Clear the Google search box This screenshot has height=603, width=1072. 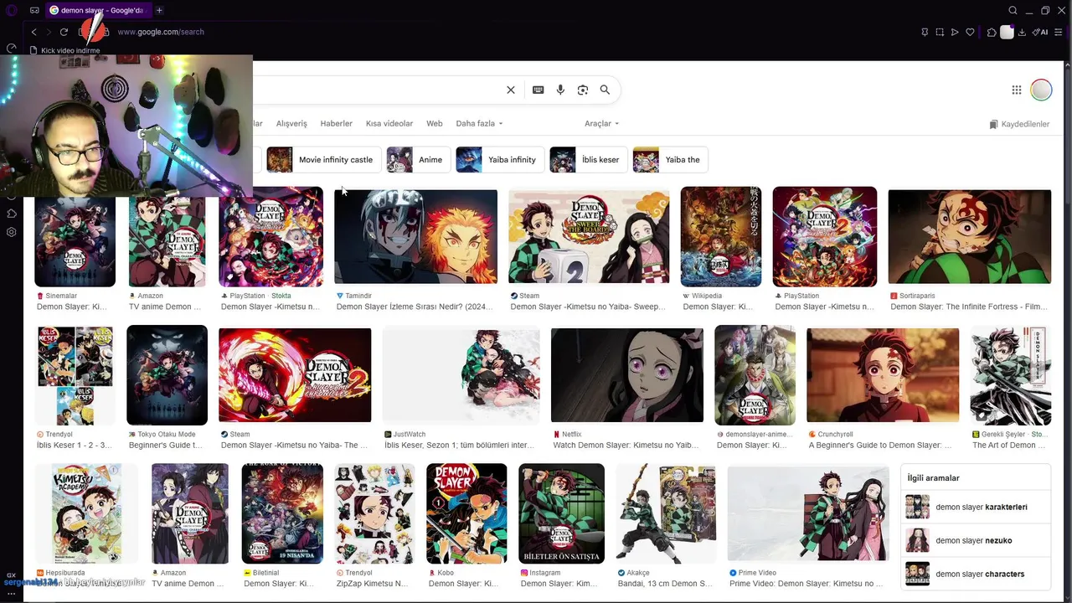(511, 90)
